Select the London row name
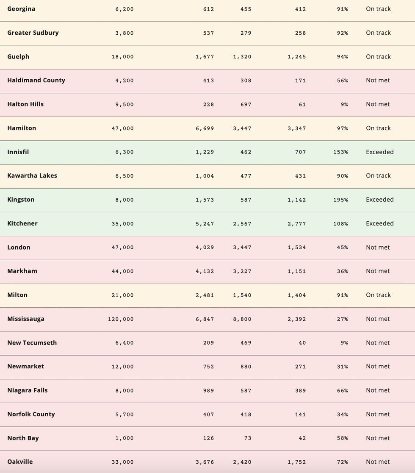 point(19,247)
